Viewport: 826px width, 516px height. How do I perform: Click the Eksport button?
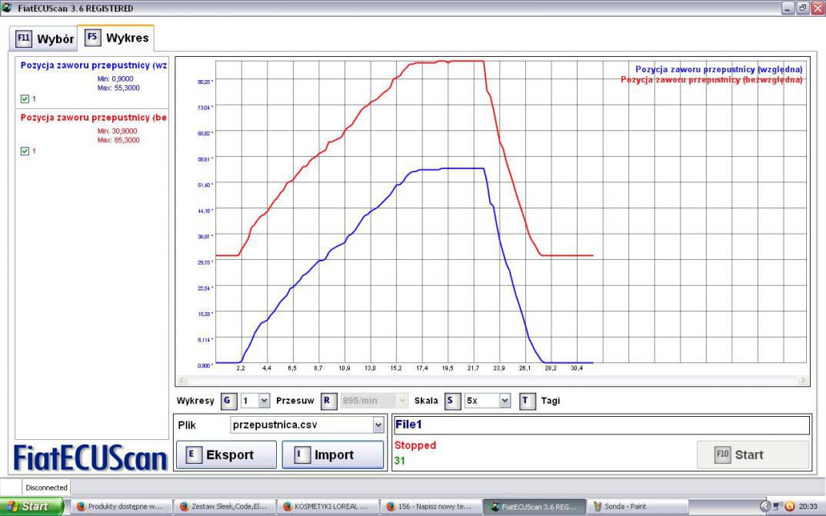(x=226, y=454)
